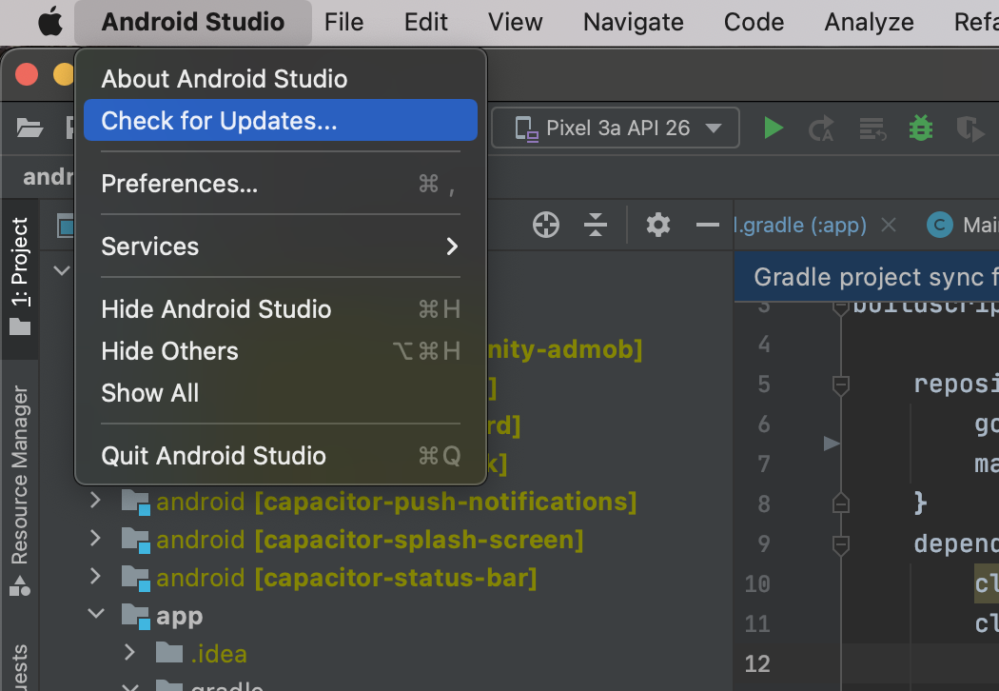Open the Apple menu in the menu bar
This screenshot has width=999, height=691.
pyautogui.click(x=49, y=21)
